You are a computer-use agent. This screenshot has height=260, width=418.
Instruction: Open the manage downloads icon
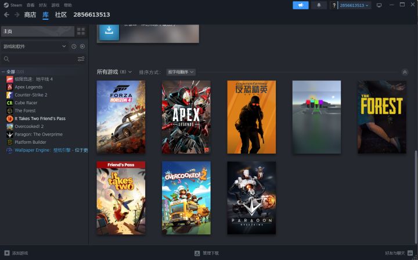(x=197, y=253)
